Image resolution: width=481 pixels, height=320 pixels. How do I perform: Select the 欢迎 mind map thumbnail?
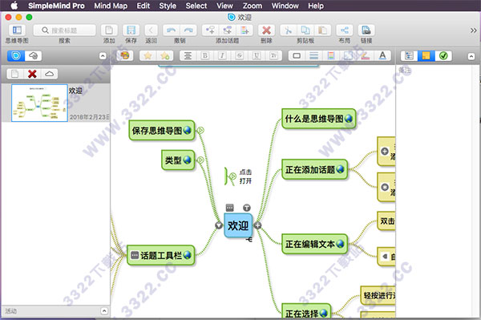pyautogui.click(x=39, y=103)
